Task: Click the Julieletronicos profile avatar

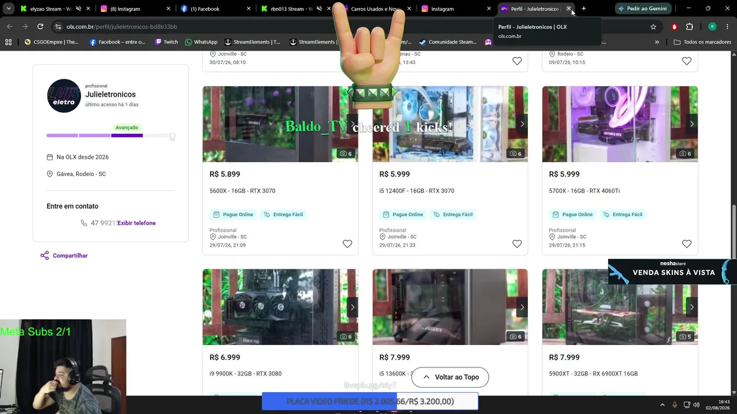Action: coord(64,95)
